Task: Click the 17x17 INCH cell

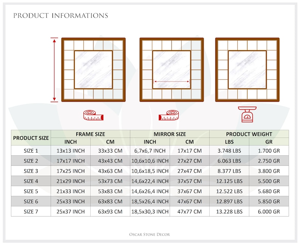Action: pyautogui.click(x=71, y=161)
